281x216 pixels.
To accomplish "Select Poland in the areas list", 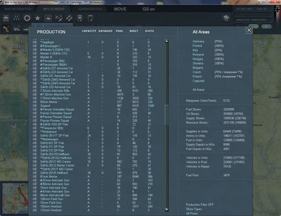I will (x=197, y=77).
